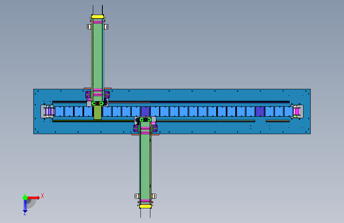Image resolution: width=344 pixels, height=223 pixels.
Task: Select the purple roller at the left track end
Action: pyautogui.click(x=49, y=111)
